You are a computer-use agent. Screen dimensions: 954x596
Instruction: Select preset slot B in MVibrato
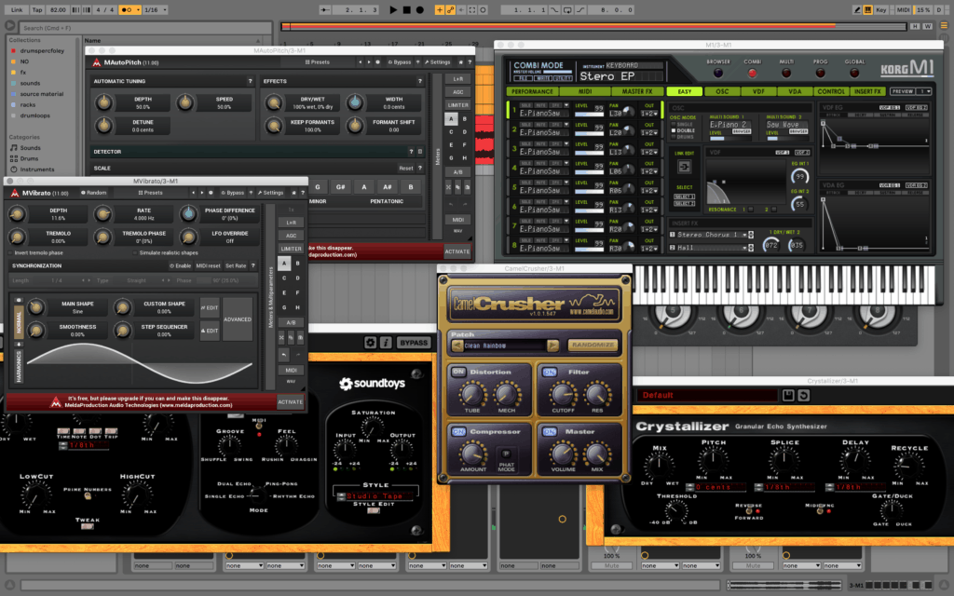pyautogui.click(x=297, y=264)
